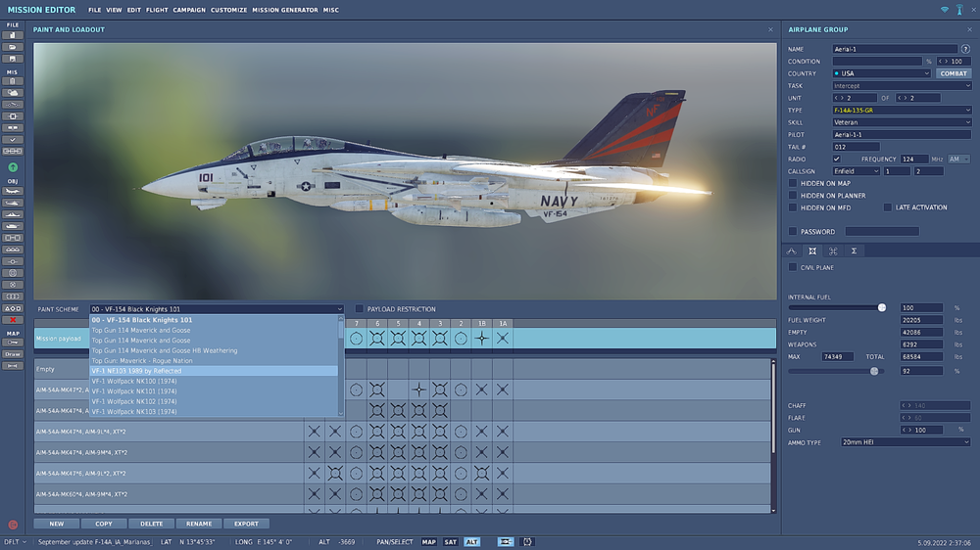980x550 pixels.
Task: Click the status bar icon right of highlighted one
Action: pyautogui.click(x=527, y=542)
